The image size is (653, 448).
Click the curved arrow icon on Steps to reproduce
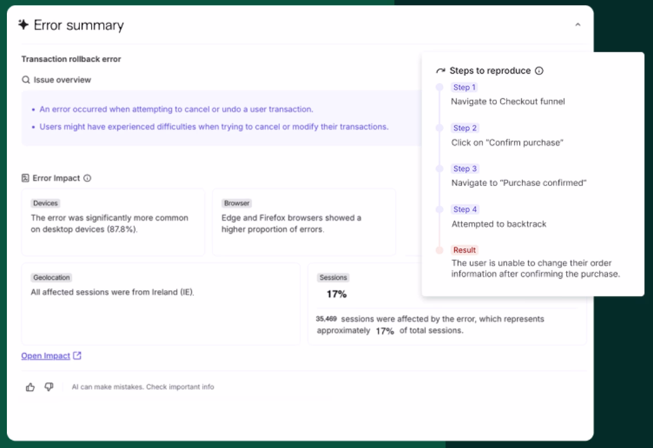tap(440, 71)
